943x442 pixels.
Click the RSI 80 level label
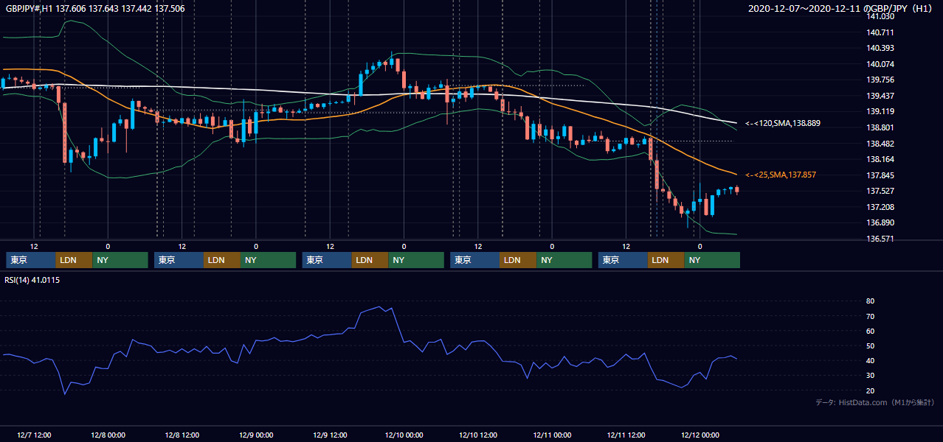tap(871, 301)
